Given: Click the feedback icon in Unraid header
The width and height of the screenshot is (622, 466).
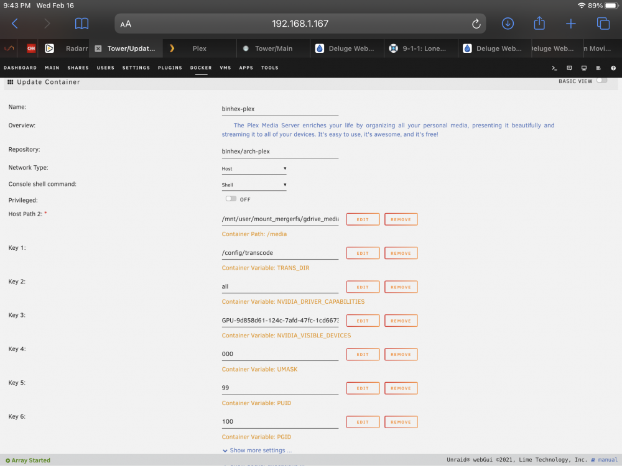Looking at the screenshot, I should (x=569, y=68).
